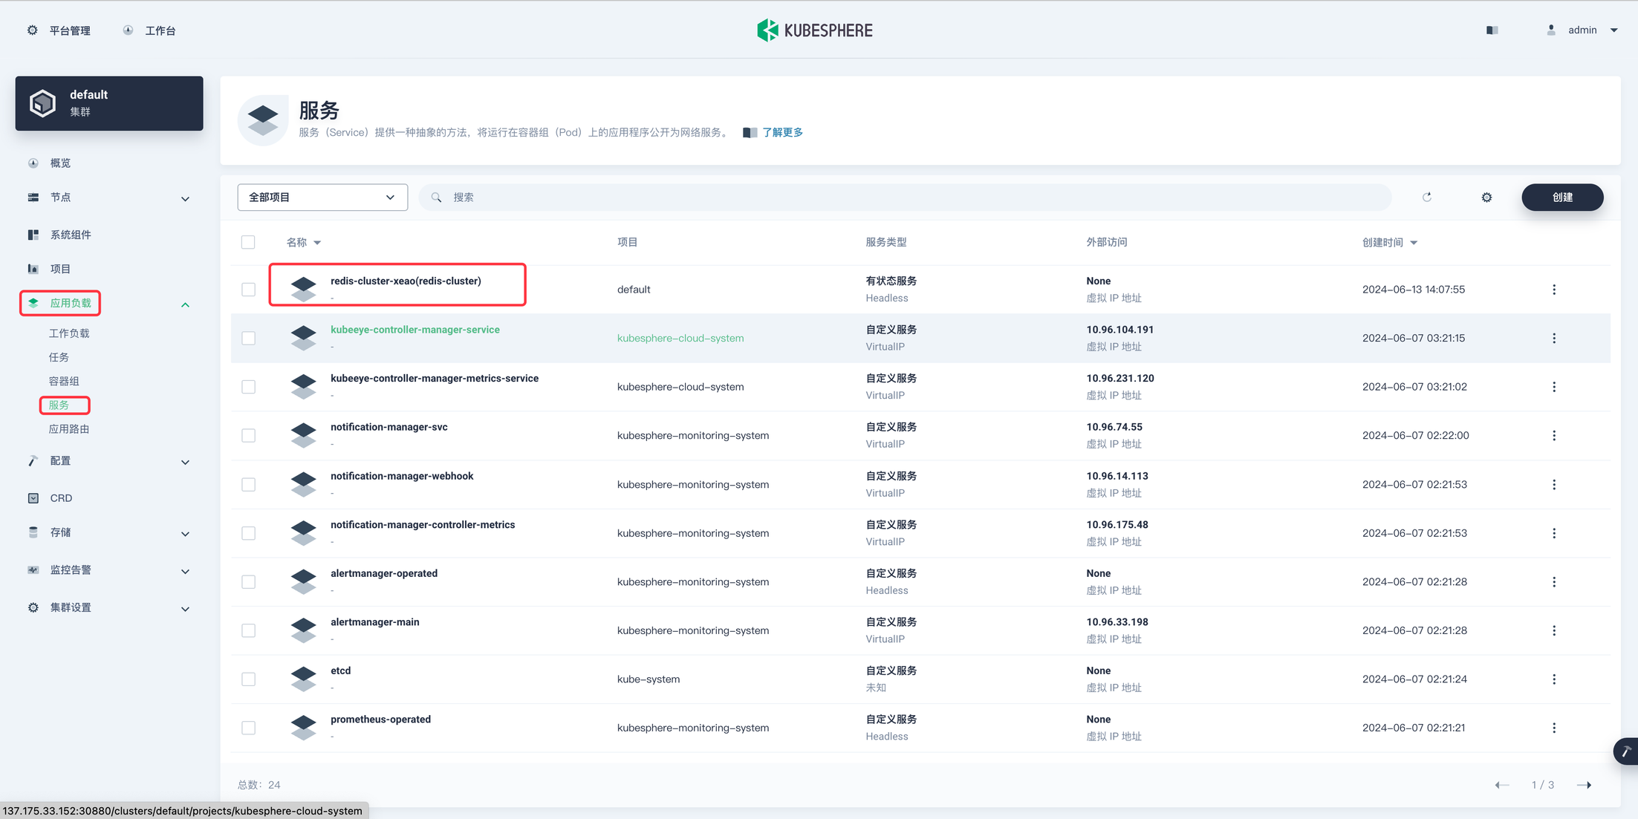Check kubeeye-controller-manager-service row checkbox
This screenshot has width=1638, height=819.
(248, 339)
